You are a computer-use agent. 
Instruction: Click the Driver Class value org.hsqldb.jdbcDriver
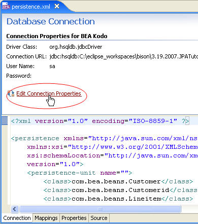coord(76,47)
